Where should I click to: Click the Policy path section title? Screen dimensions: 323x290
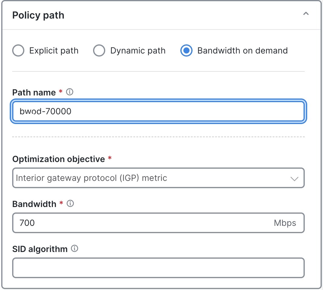tap(38, 15)
